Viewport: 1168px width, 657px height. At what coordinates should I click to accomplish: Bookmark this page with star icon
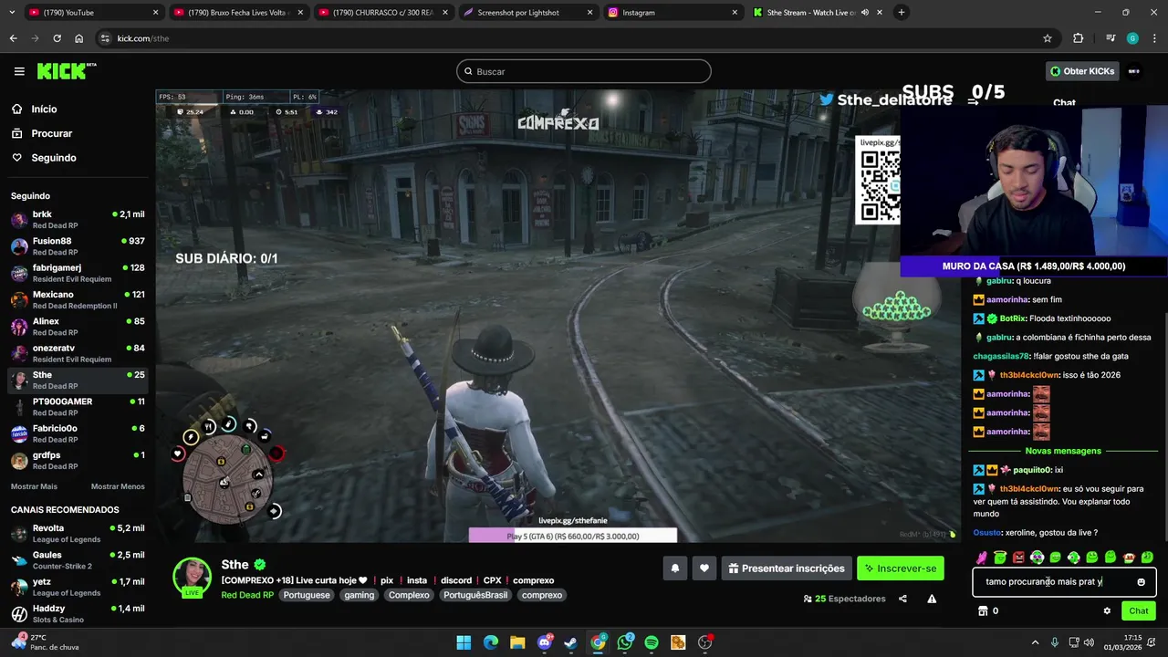1048,38
